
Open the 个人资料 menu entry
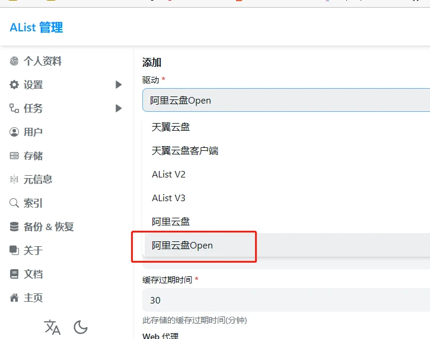coord(43,61)
